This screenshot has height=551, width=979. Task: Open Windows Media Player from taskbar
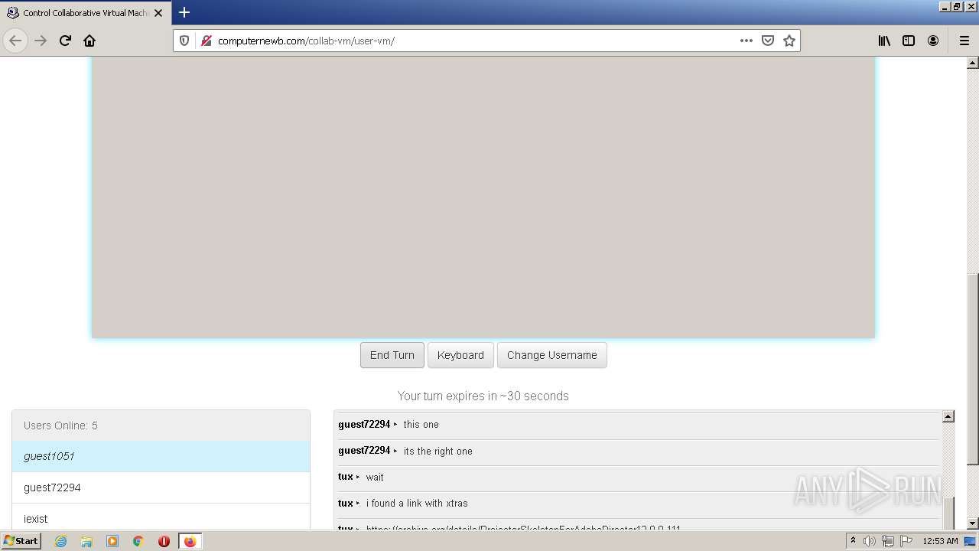tap(112, 541)
